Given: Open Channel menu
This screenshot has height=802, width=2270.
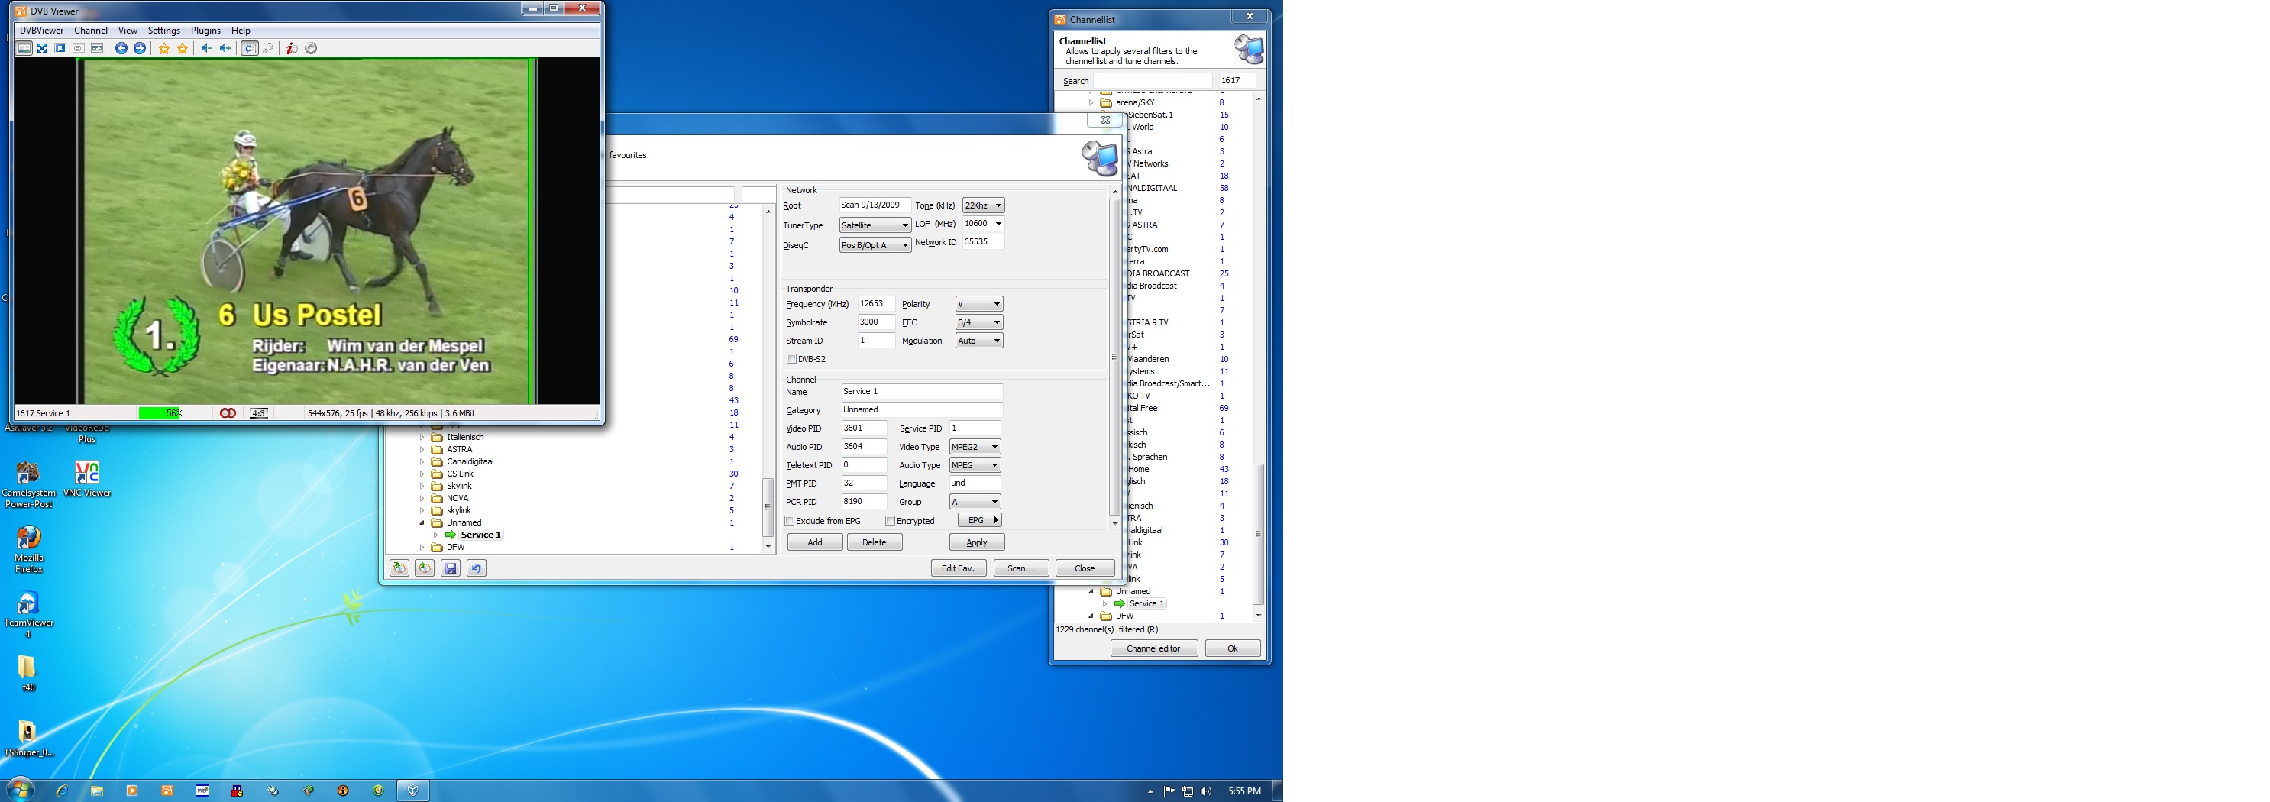Looking at the screenshot, I should (x=91, y=30).
